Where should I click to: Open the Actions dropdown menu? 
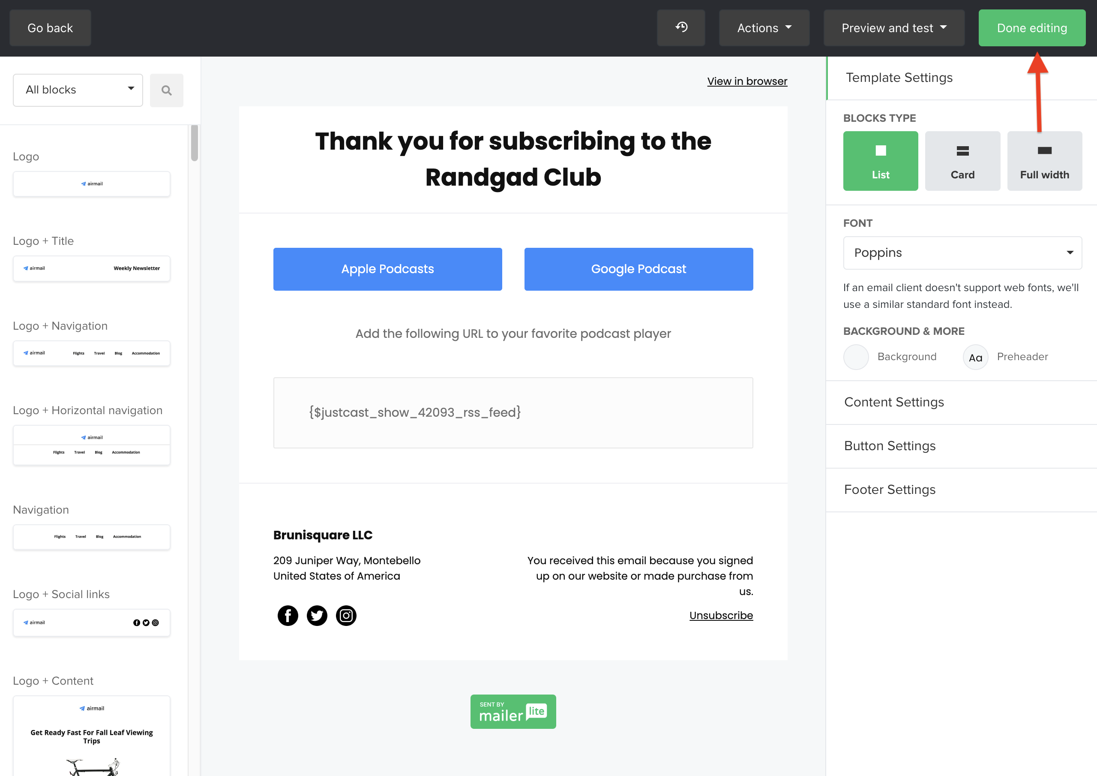coord(764,28)
